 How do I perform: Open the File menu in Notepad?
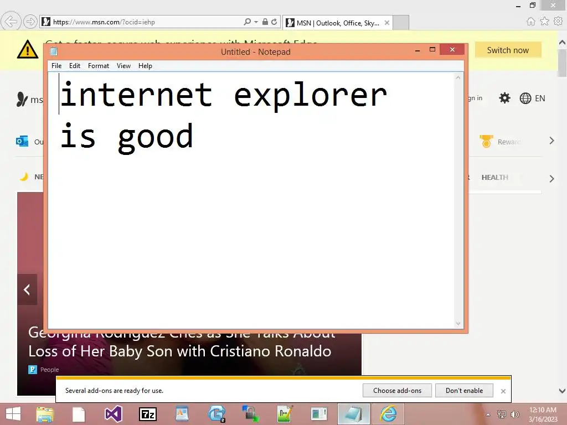(56, 66)
